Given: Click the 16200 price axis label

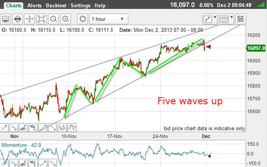Looking at the screenshot, I should [254, 35].
